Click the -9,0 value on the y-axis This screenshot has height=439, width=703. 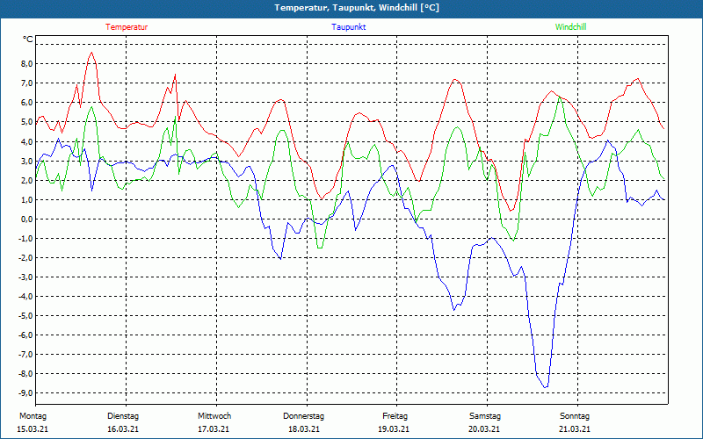point(26,392)
